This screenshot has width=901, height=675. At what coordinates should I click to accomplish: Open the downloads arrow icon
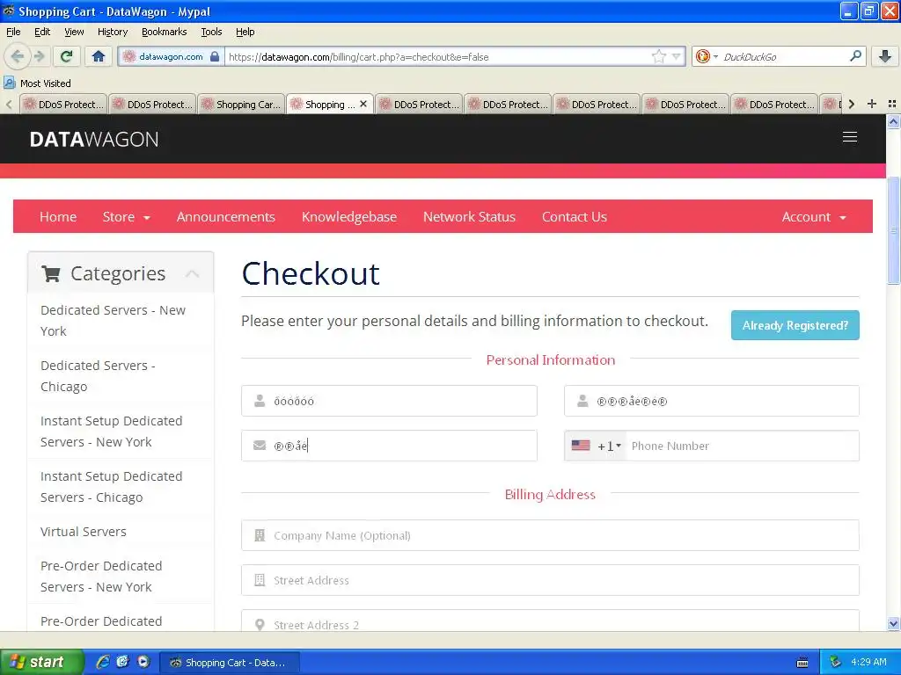click(x=885, y=56)
